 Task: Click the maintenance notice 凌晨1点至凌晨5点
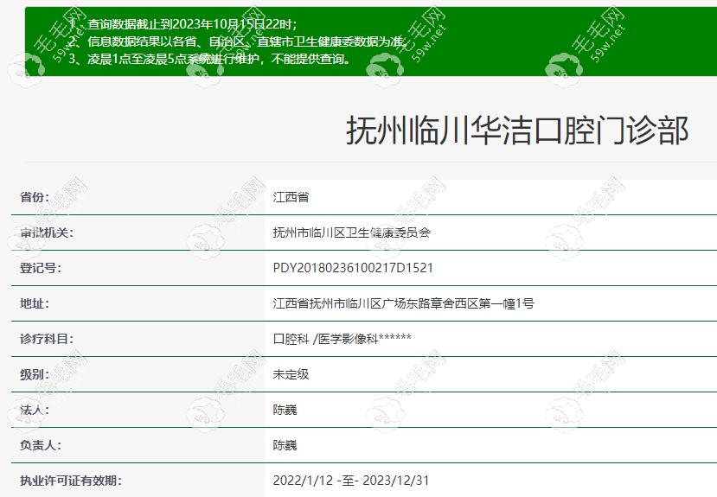pos(210,59)
